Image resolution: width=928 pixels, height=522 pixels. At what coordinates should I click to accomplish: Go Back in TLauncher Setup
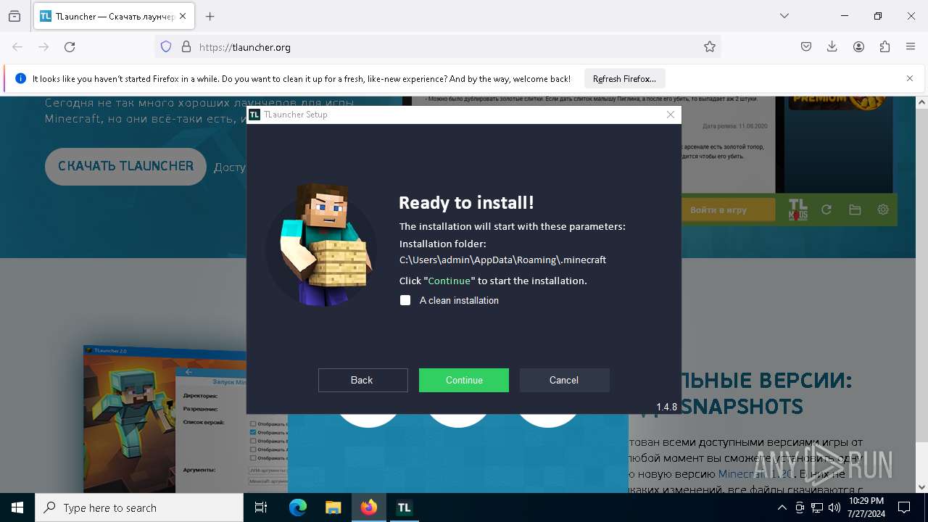[362, 380]
